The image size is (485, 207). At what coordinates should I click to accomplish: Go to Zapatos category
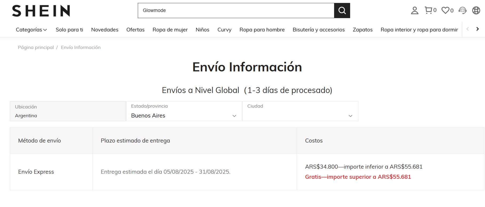(x=362, y=30)
